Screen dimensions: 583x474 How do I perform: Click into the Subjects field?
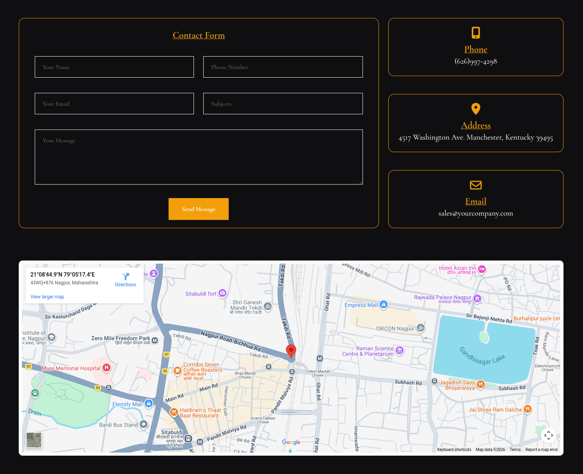(283, 104)
